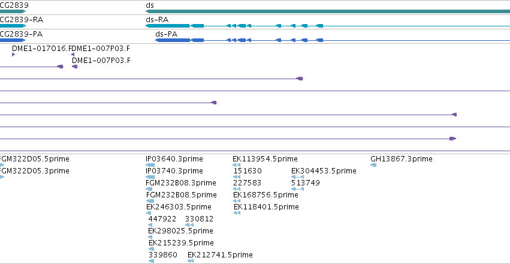Image resolution: width=510 pixels, height=264 pixels.
Task: Select the glyph beneath EK113954.5prime
Action: pos(237,165)
